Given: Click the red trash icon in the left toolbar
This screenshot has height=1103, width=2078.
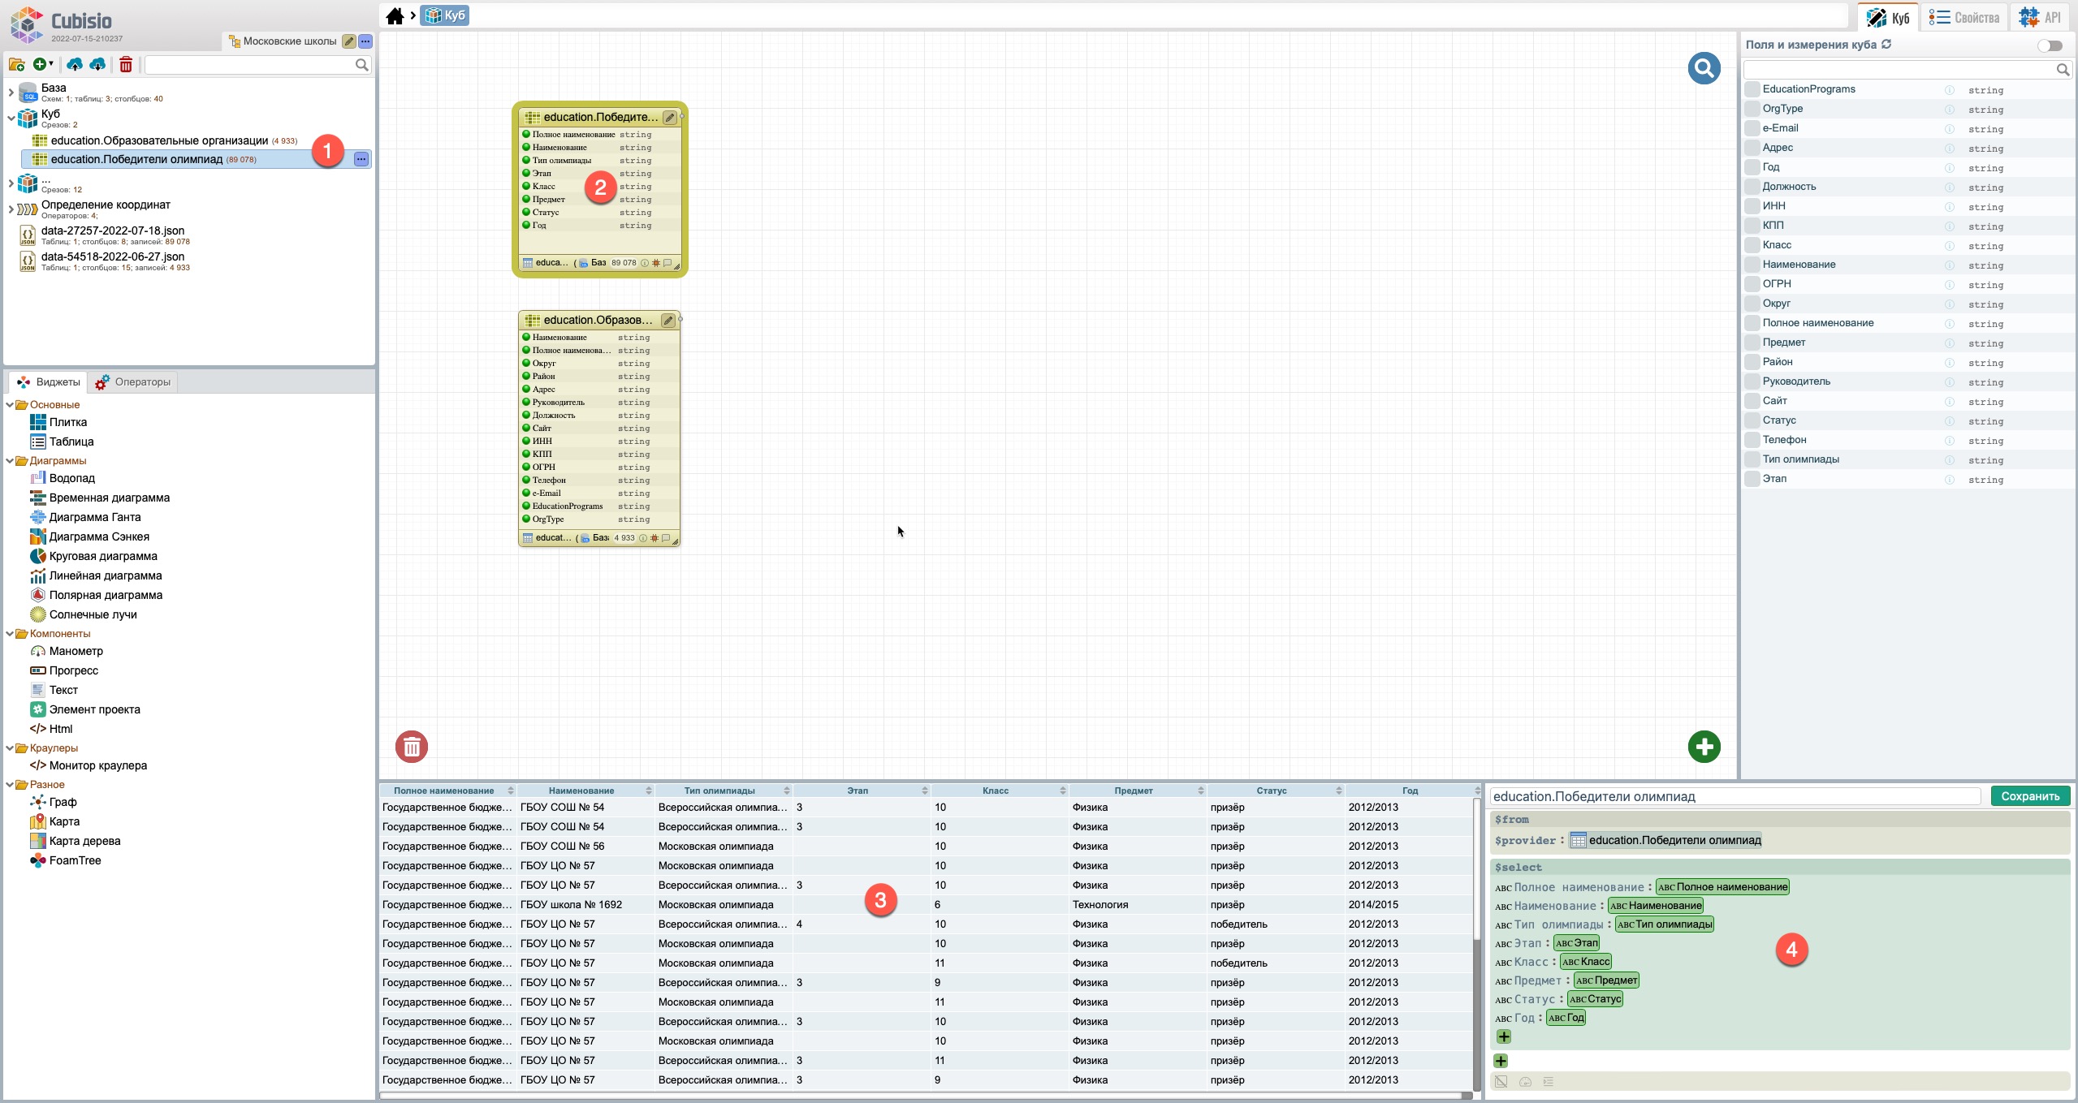Looking at the screenshot, I should coord(126,64).
